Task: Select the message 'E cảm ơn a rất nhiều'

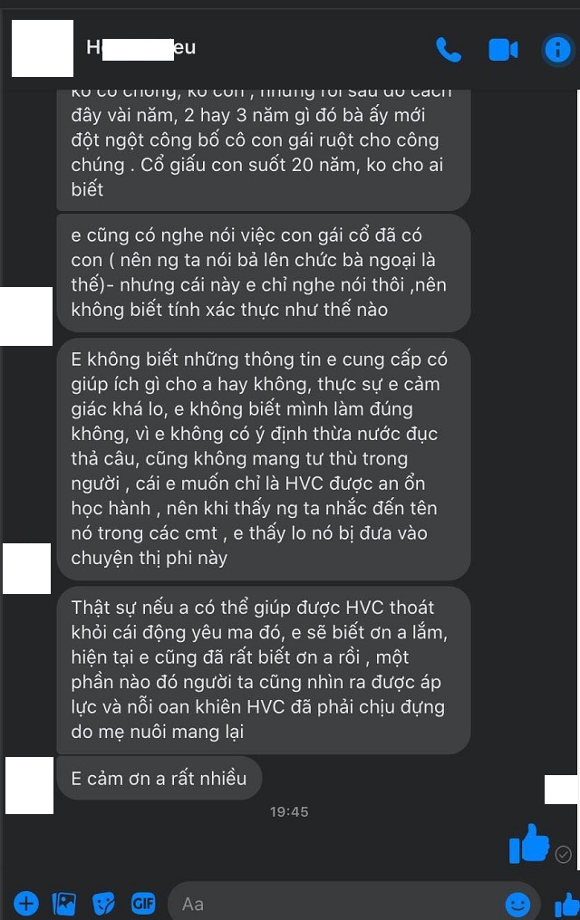Action: tap(159, 778)
